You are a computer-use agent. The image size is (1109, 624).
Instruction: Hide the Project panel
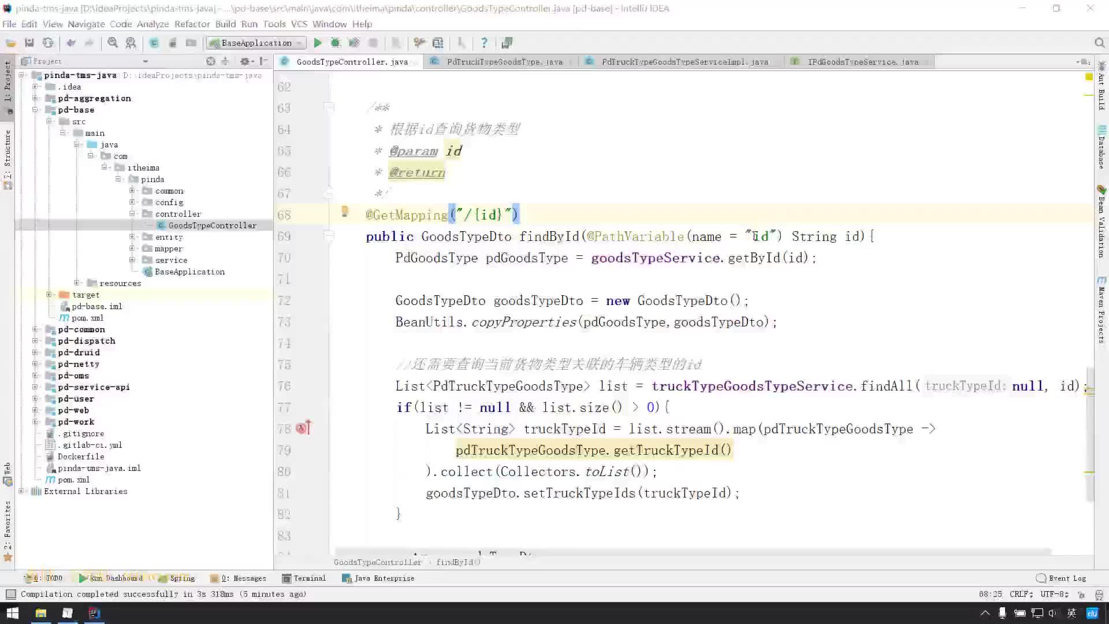[x=263, y=61]
